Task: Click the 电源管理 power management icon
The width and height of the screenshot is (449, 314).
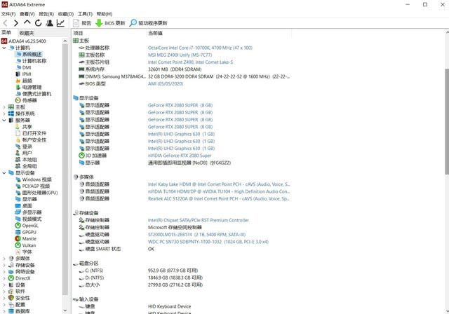Action: [18, 87]
